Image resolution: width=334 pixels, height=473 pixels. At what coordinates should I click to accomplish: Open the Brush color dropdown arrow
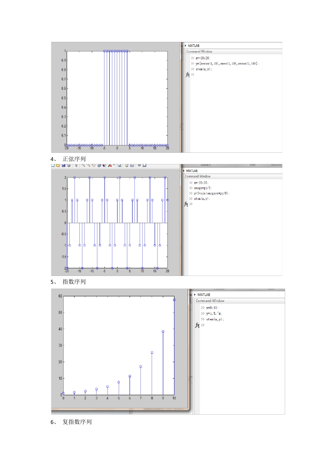point(114,165)
